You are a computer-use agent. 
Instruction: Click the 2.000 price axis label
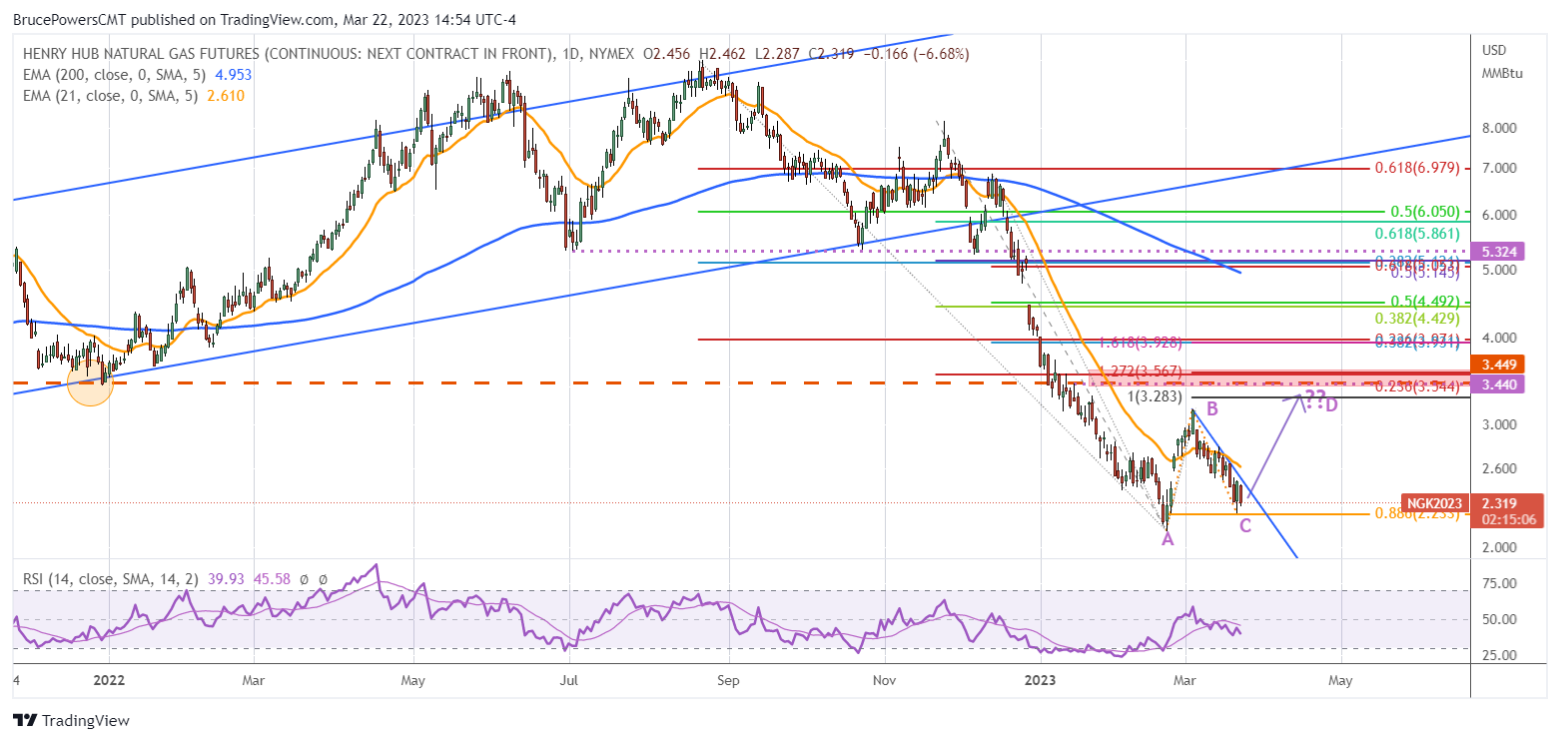1500,547
